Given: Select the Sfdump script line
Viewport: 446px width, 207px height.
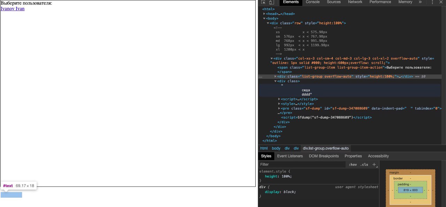Looking at the screenshot, I should coord(326,118).
